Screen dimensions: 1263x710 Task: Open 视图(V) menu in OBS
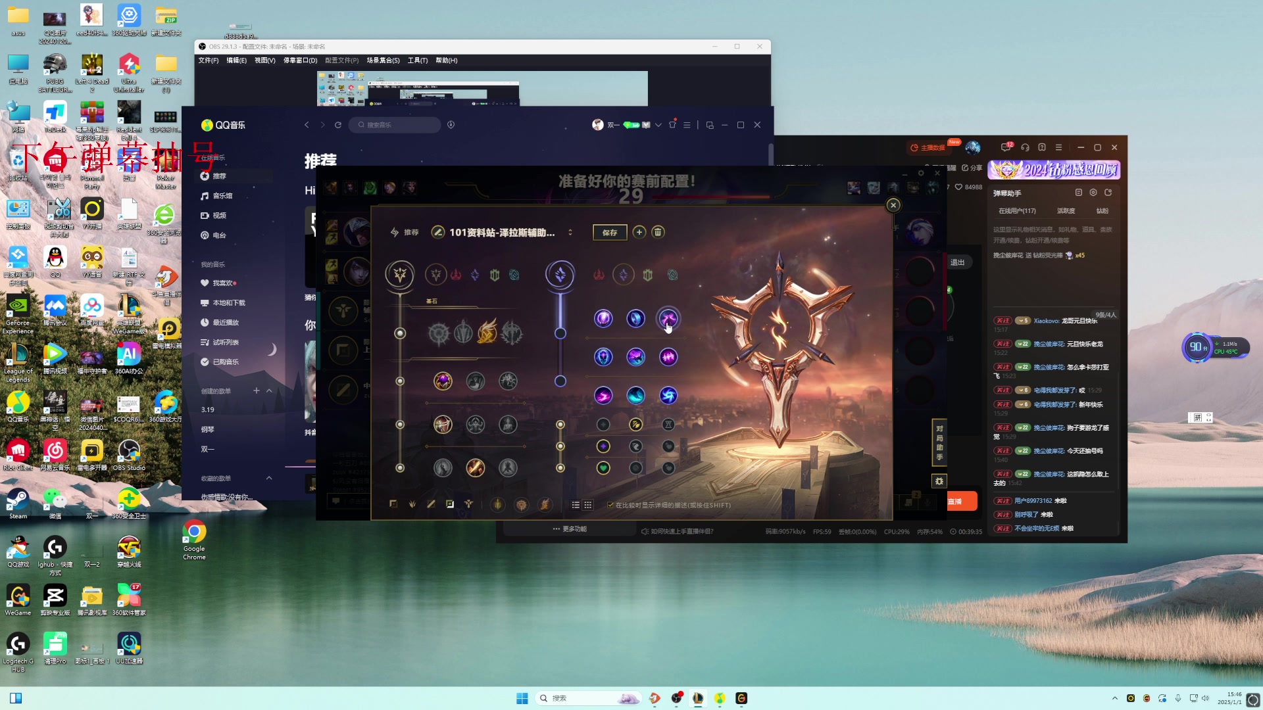(265, 60)
